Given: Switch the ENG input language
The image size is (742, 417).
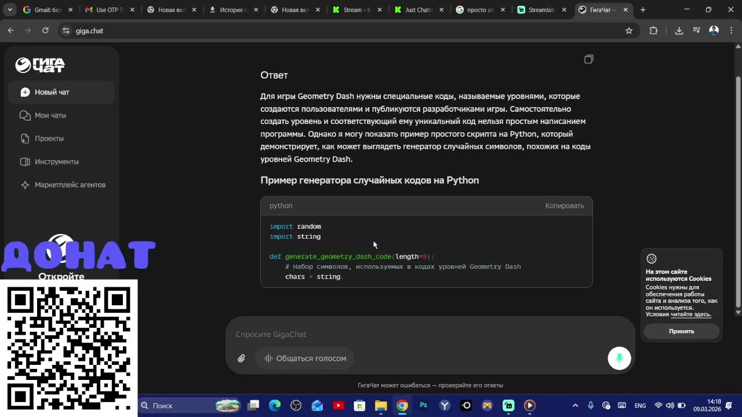Looking at the screenshot, I should point(640,405).
